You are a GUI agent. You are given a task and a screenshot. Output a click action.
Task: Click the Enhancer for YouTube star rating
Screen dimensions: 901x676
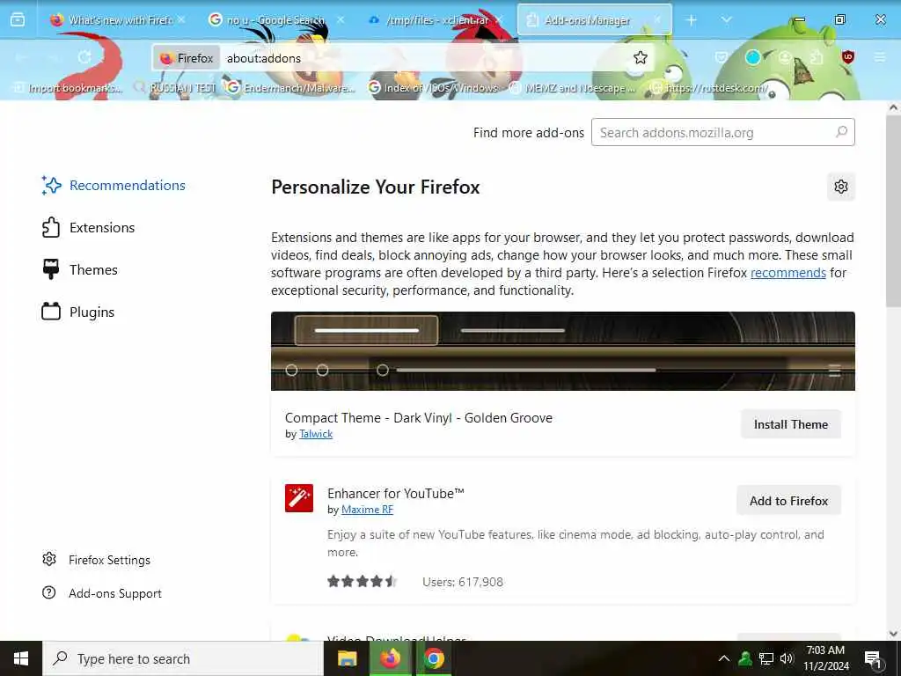coord(362,581)
